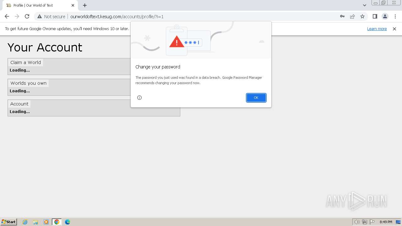Show desktop via taskbar corner button
Viewport: 402px width, 226px height.
point(398,222)
